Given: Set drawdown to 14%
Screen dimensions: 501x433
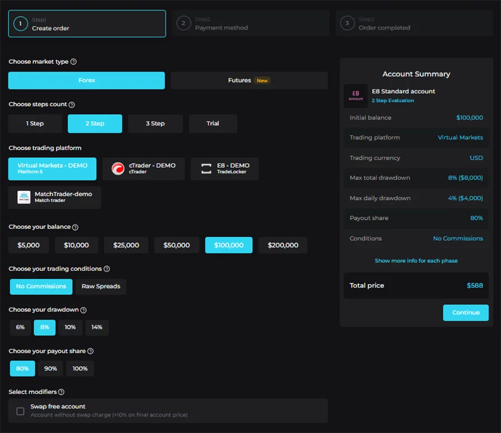Looking at the screenshot, I should pos(97,327).
